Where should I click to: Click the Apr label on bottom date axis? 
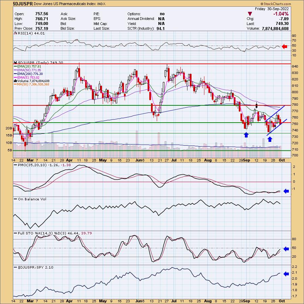point(69,301)
